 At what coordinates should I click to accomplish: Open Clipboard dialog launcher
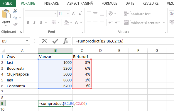click(x=21, y=32)
